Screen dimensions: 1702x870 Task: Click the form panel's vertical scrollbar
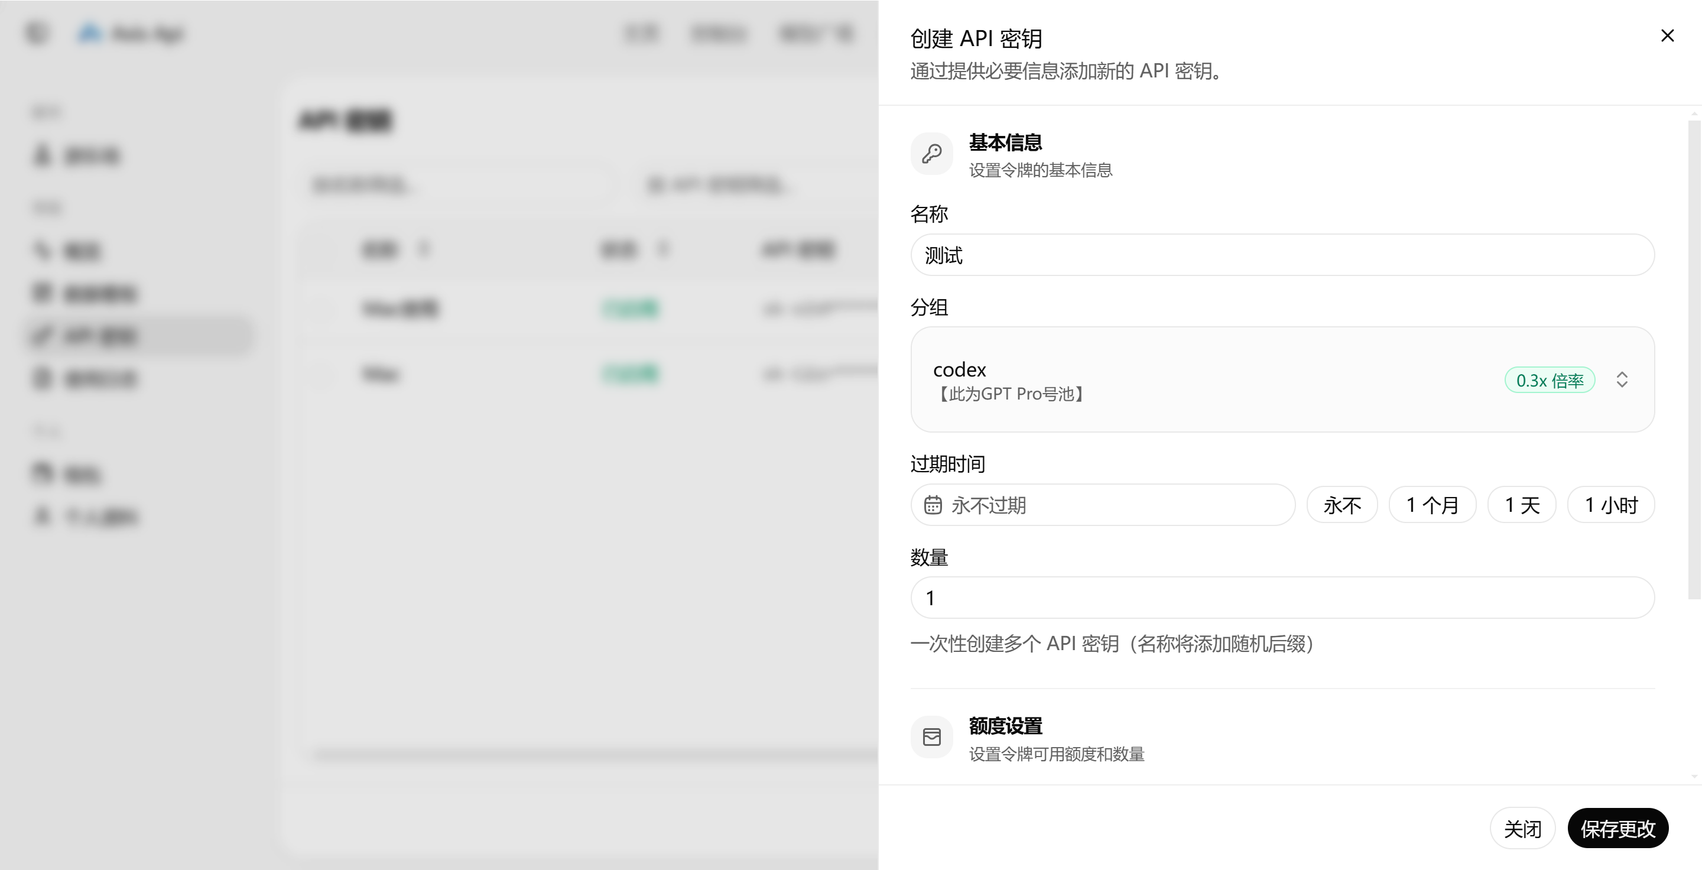1694,359
